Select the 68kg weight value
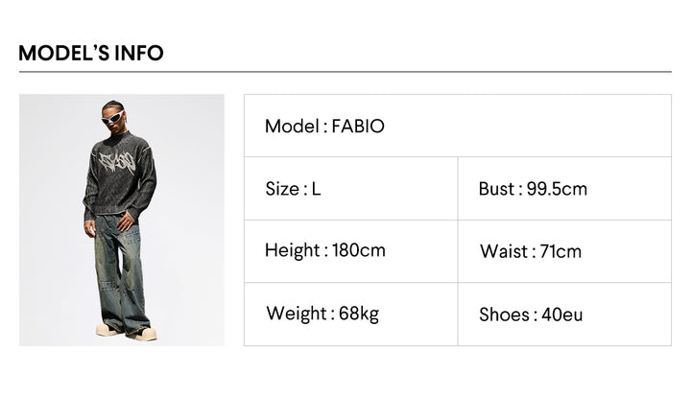Viewport: 691px width, 396px height. coord(359,314)
